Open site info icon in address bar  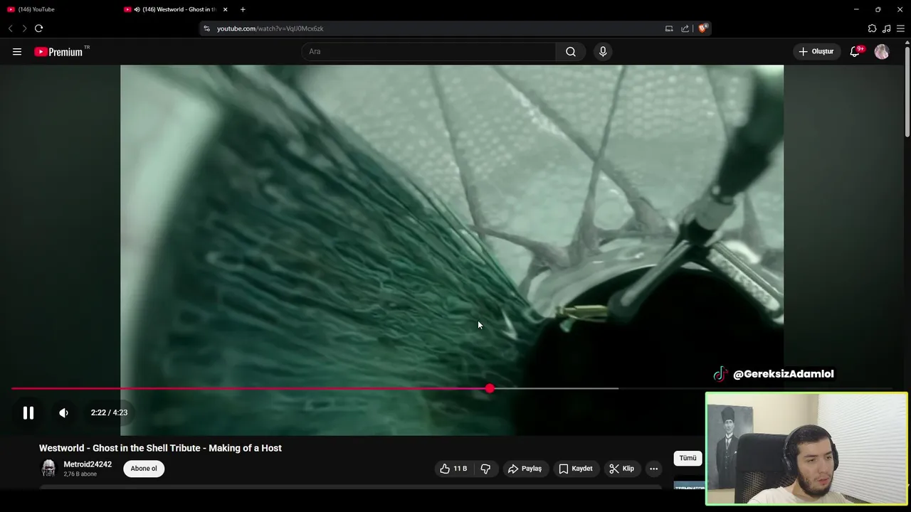206,28
